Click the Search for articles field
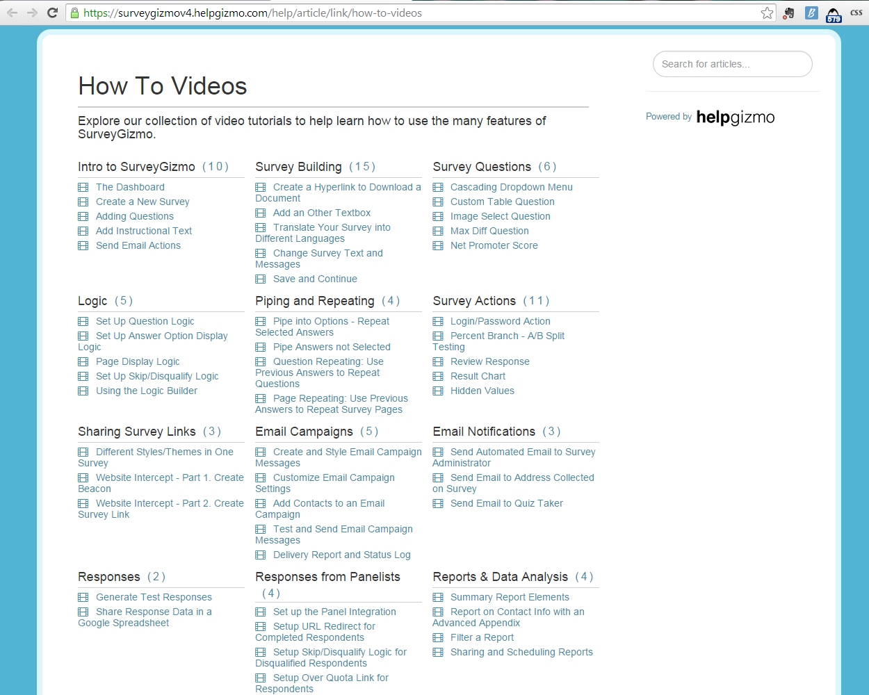Image resolution: width=869 pixels, height=695 pixels. (732, 64)
